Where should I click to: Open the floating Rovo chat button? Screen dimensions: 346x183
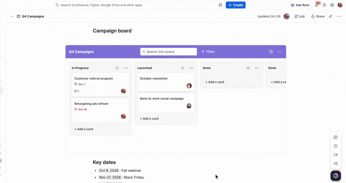click(x=336, y=176)
